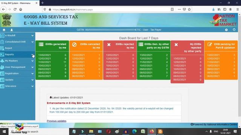Open browser downloads arrow icon
Image resolution: width=241 pixels, height=135 pixels.
(214, 9)
